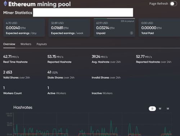Click the 0.00240 ETH daily earnings value
Screen dimensions: 180x136
(x=15, y=28)
